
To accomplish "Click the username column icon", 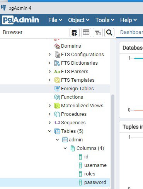I will pyautogui.click(x=80, y=165).
